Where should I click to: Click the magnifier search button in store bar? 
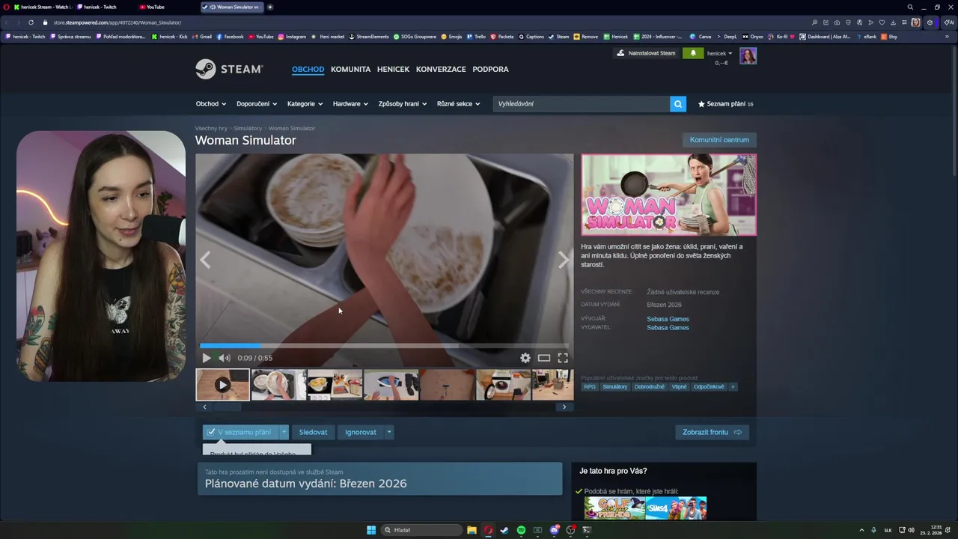pyautogui.click(x=678, y=104)
